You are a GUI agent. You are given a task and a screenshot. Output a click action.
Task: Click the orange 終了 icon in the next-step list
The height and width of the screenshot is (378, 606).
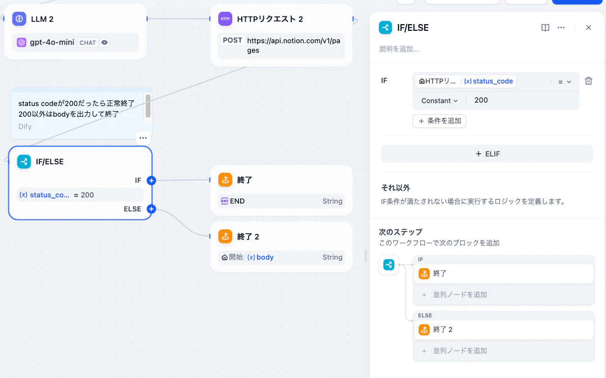pyautogui.click(x=424, y=273)
